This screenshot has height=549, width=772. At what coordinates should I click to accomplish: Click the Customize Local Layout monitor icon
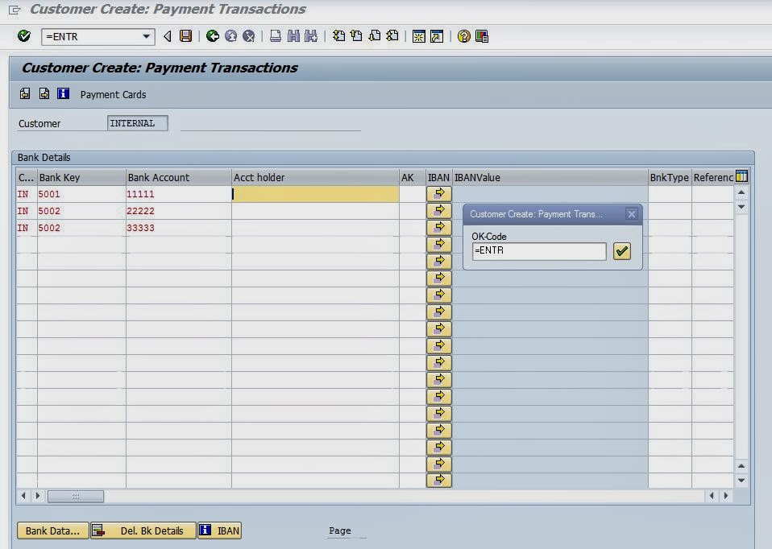482,36
